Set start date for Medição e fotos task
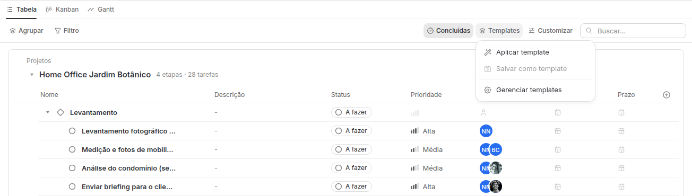Image resolution: width=692 pixels, height=196 pixels. pyautogui.click(x=557, y=149)
